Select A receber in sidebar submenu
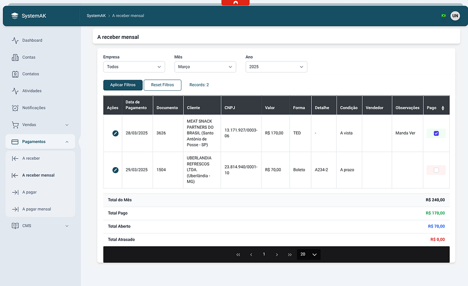This screenshot has width=468, height=286. pyautogui.click(x=31, y=158)
